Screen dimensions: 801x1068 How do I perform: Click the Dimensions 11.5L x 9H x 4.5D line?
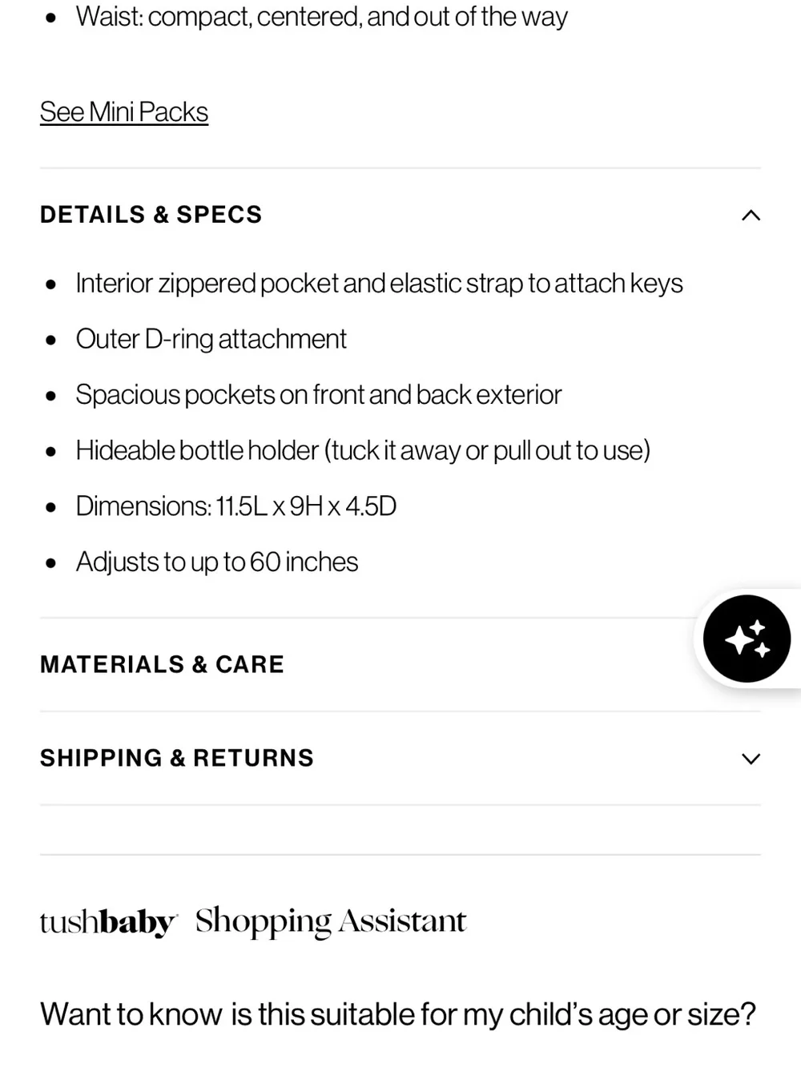tap(236, 506)
